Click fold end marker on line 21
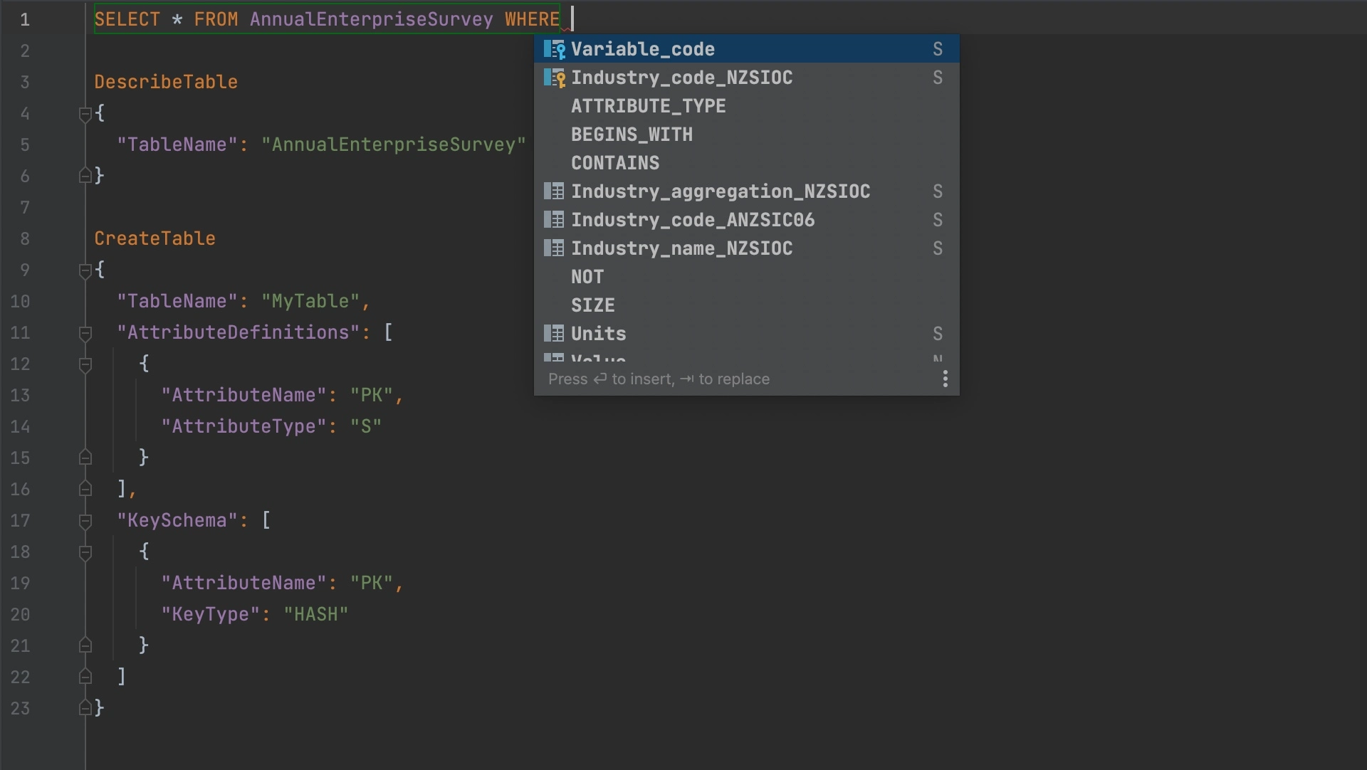 coord(85,645)
